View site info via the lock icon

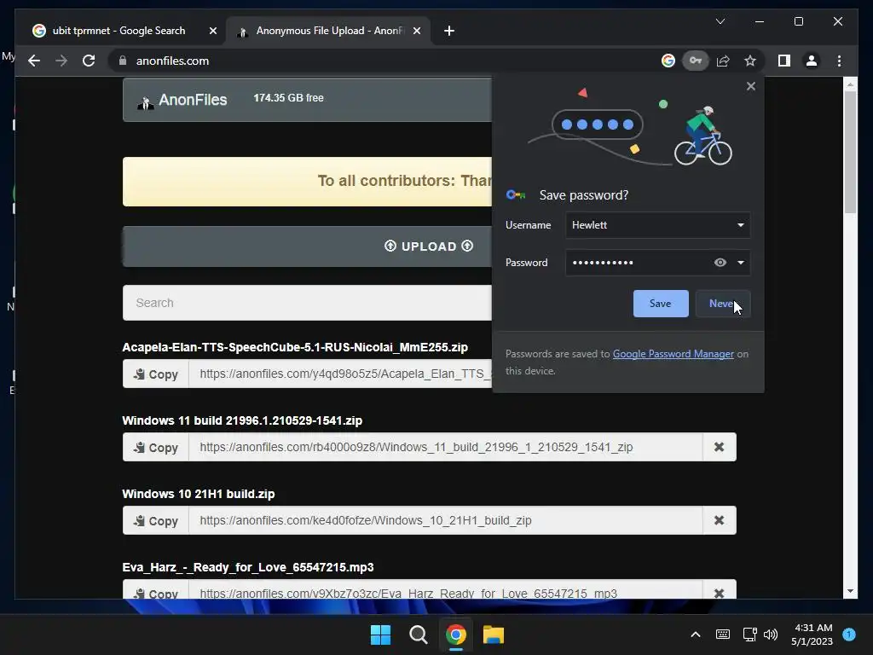tap(123, 61)
